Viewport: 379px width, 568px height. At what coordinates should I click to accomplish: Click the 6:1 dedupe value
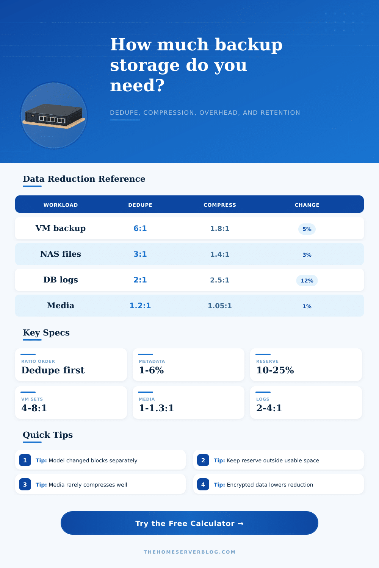(140, 228)
